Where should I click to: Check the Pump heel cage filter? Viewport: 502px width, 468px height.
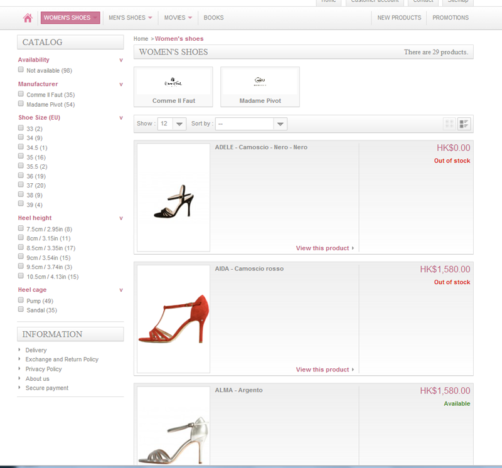[x=21, y=300]
